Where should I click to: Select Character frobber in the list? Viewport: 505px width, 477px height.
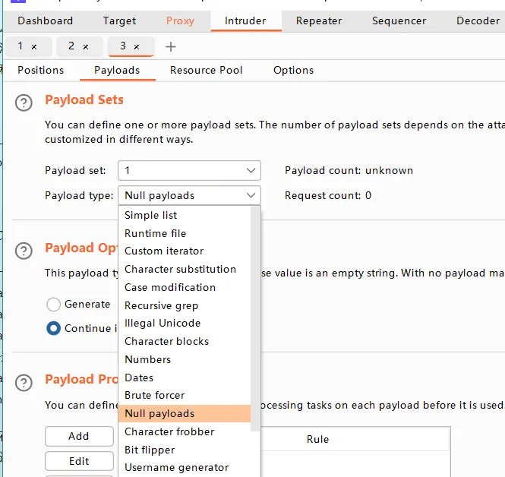[x=169, y=431]
